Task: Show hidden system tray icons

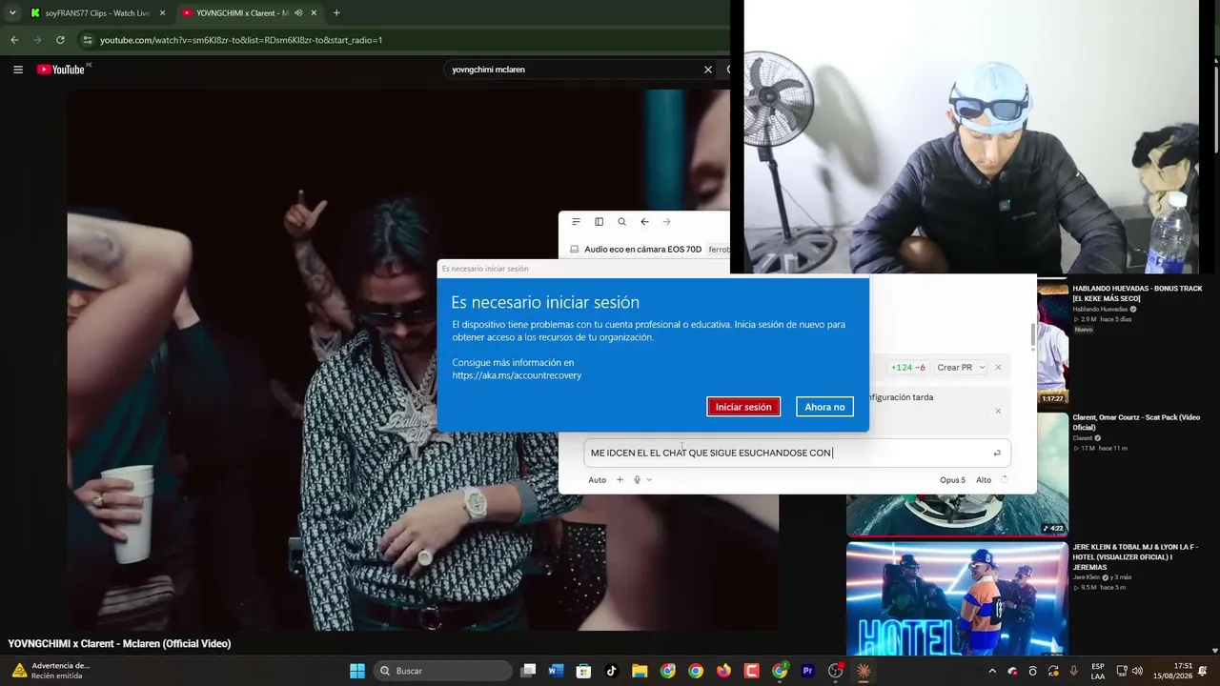Action: (992, 671)
